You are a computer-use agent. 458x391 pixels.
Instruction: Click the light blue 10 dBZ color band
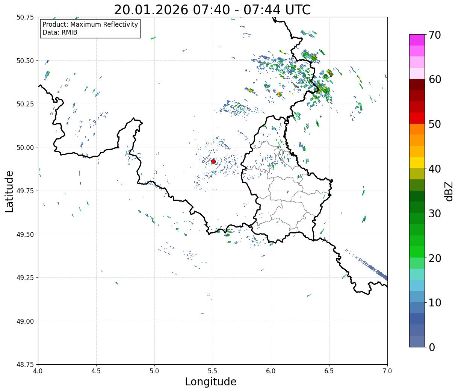(x=417, y=297)
